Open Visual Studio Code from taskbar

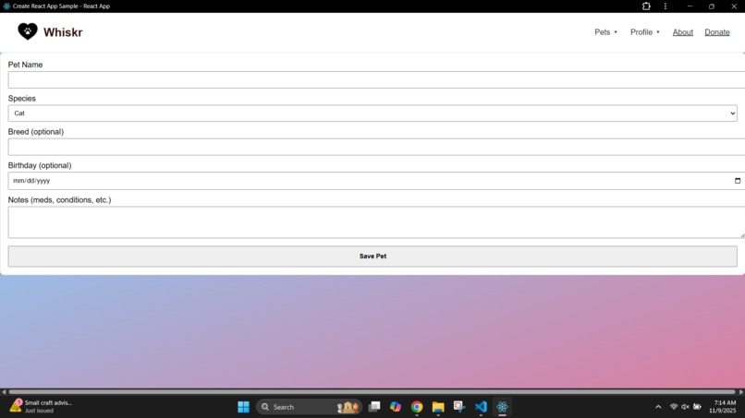[x=481, y=407]
